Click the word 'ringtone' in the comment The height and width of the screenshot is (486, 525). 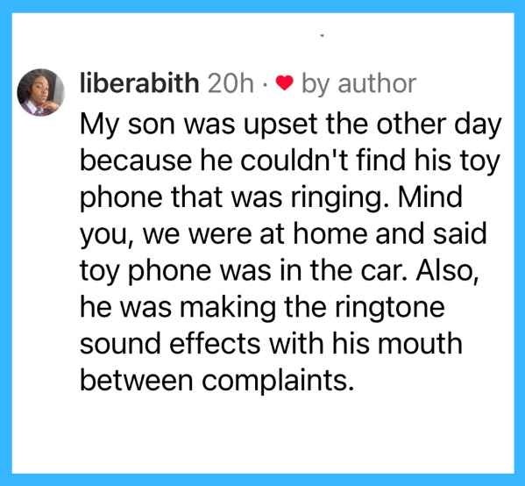tap(390, 309)
